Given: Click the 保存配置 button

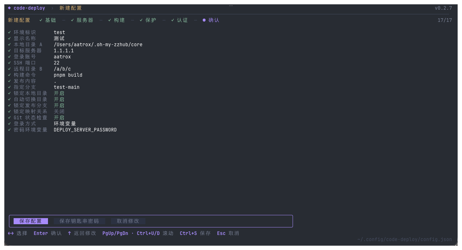Looking at the screenshot, I should coord(31,221).
